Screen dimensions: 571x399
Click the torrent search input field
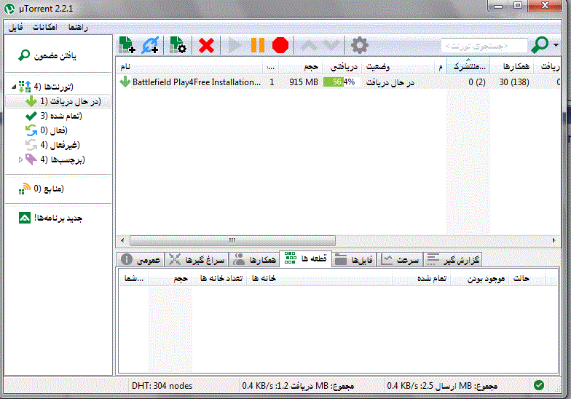tap(484, 46)
